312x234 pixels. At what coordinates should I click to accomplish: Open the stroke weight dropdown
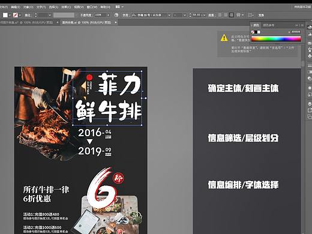click(x=50, y=15)
